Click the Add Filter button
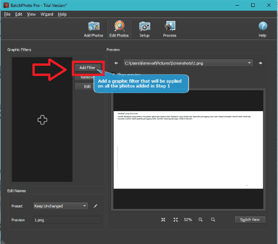 (x=87, y=68)
